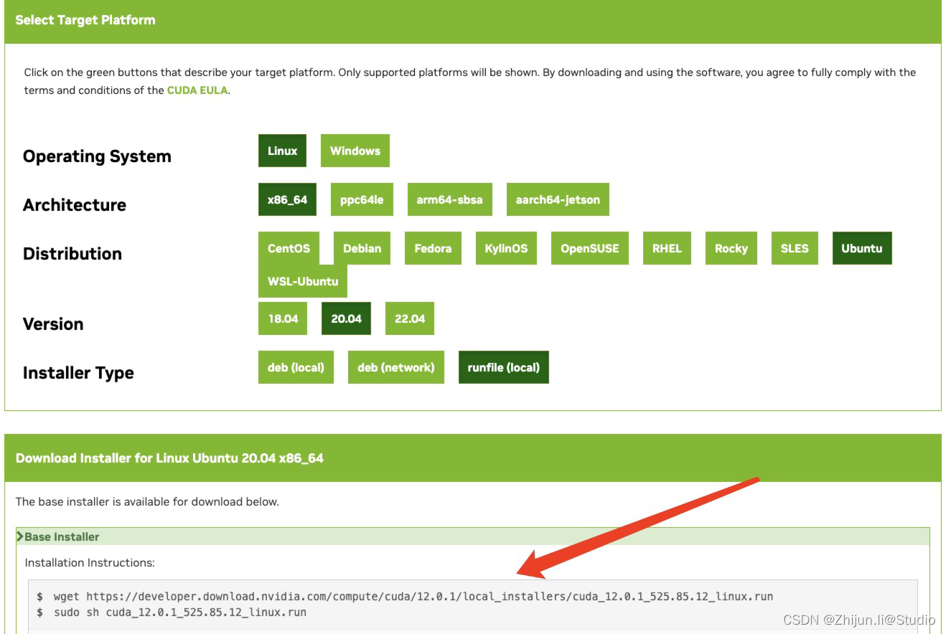Viewport: 946px width, 634px height.
Task: Pick version 18.04
Action: pyautogui.click(x=283, y=318)
